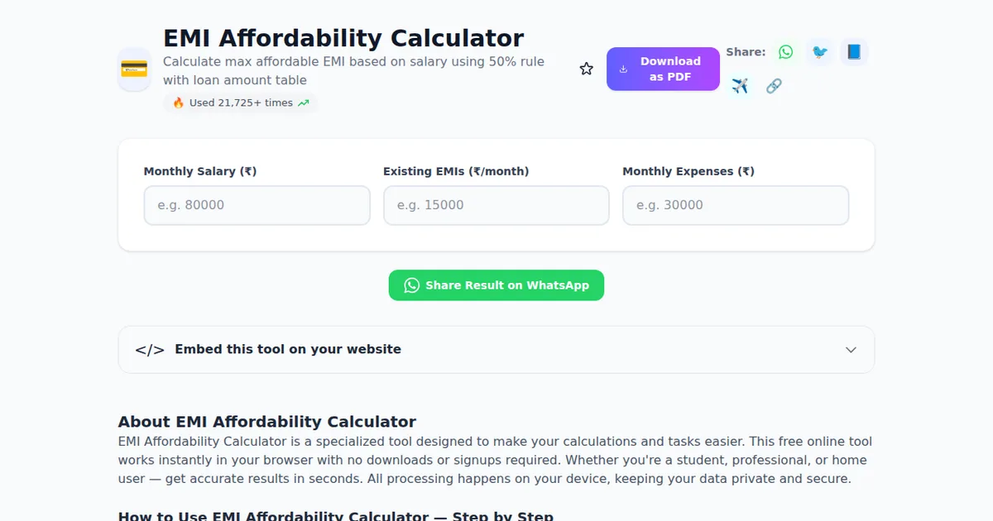Screen dimensions: 993x521
Task: Click the Share label in header
Action: [x=745, y=51]
